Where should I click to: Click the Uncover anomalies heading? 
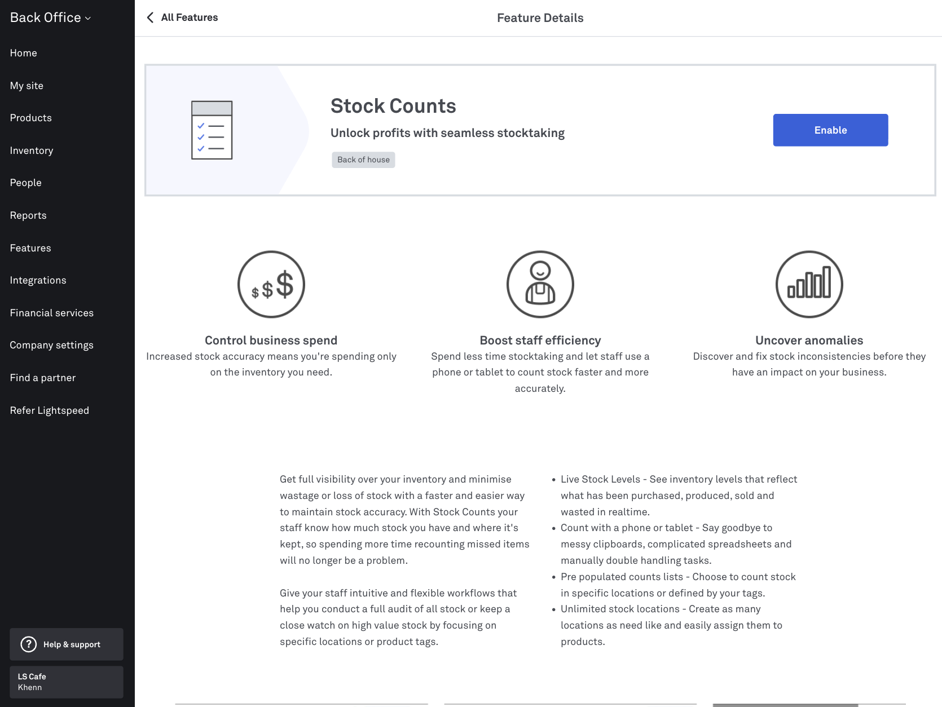point(809,341)
